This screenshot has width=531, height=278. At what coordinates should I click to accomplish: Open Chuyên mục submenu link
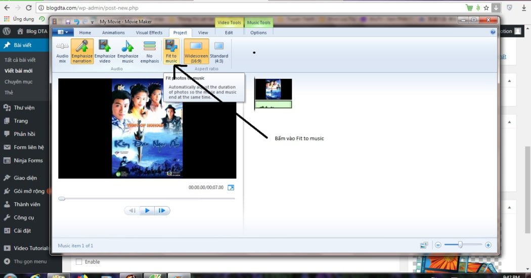19,81
